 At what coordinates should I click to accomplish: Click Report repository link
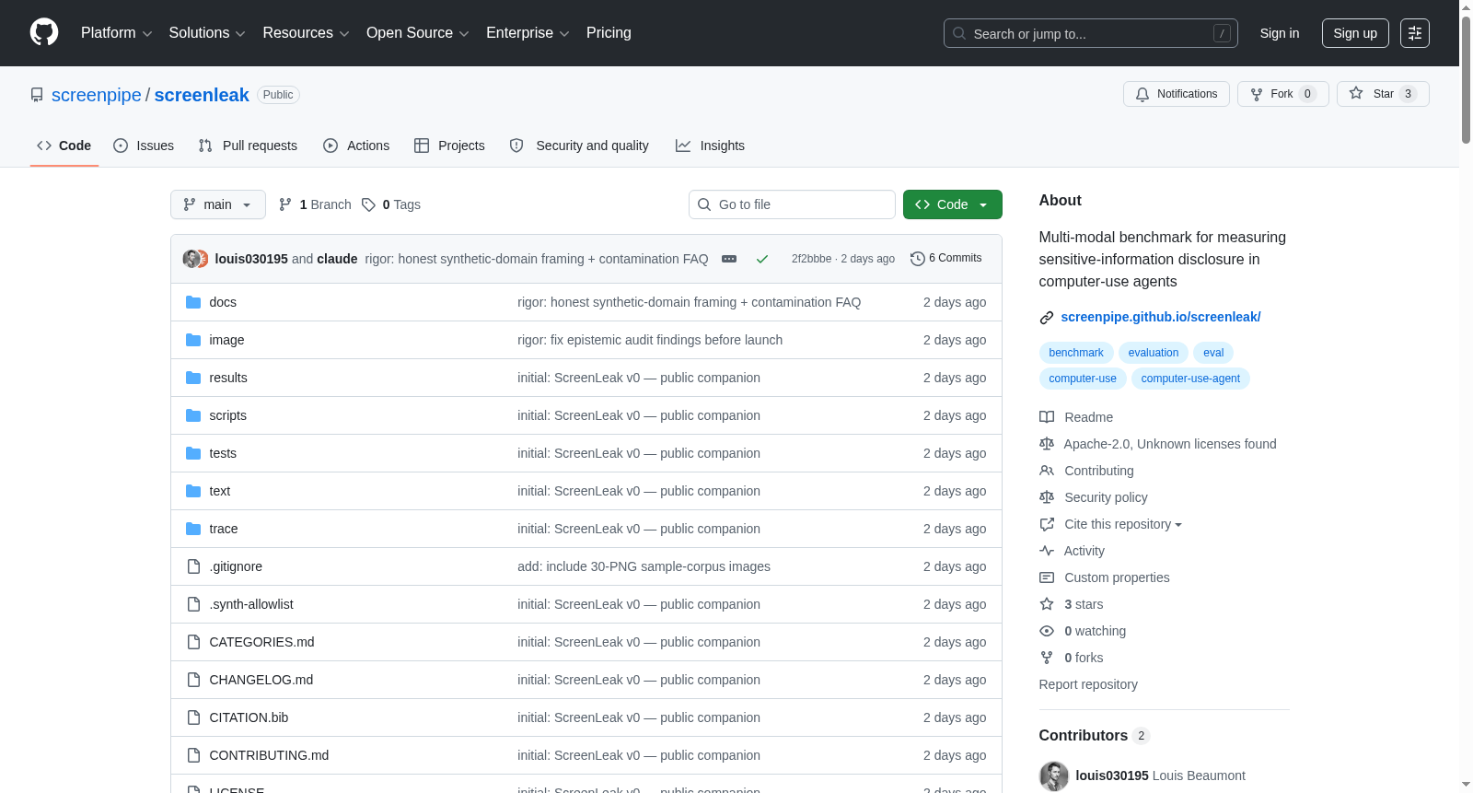pyautogui.click(x=1088, y=684)
